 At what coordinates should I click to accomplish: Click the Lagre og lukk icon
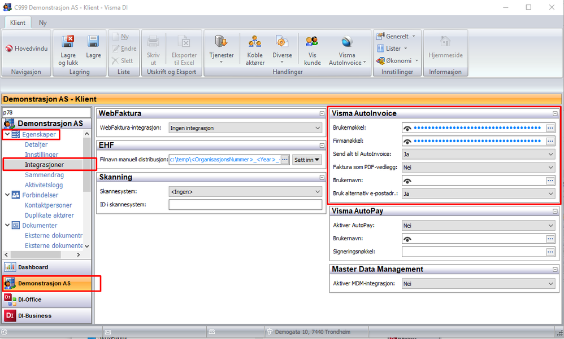68,42
